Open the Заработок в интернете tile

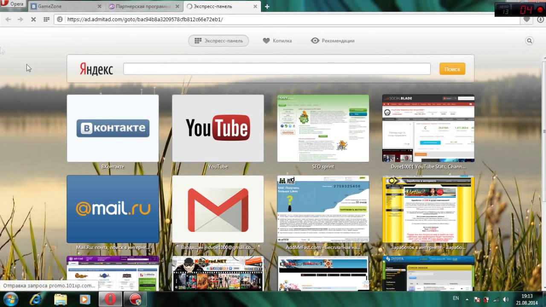(428, 209)
